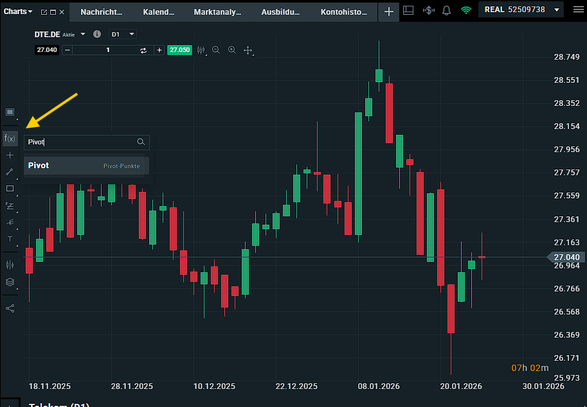The width and height of the screenshot is (587, 407).
Task: Zoom out of the chart
Action: [x=216, y=50]
